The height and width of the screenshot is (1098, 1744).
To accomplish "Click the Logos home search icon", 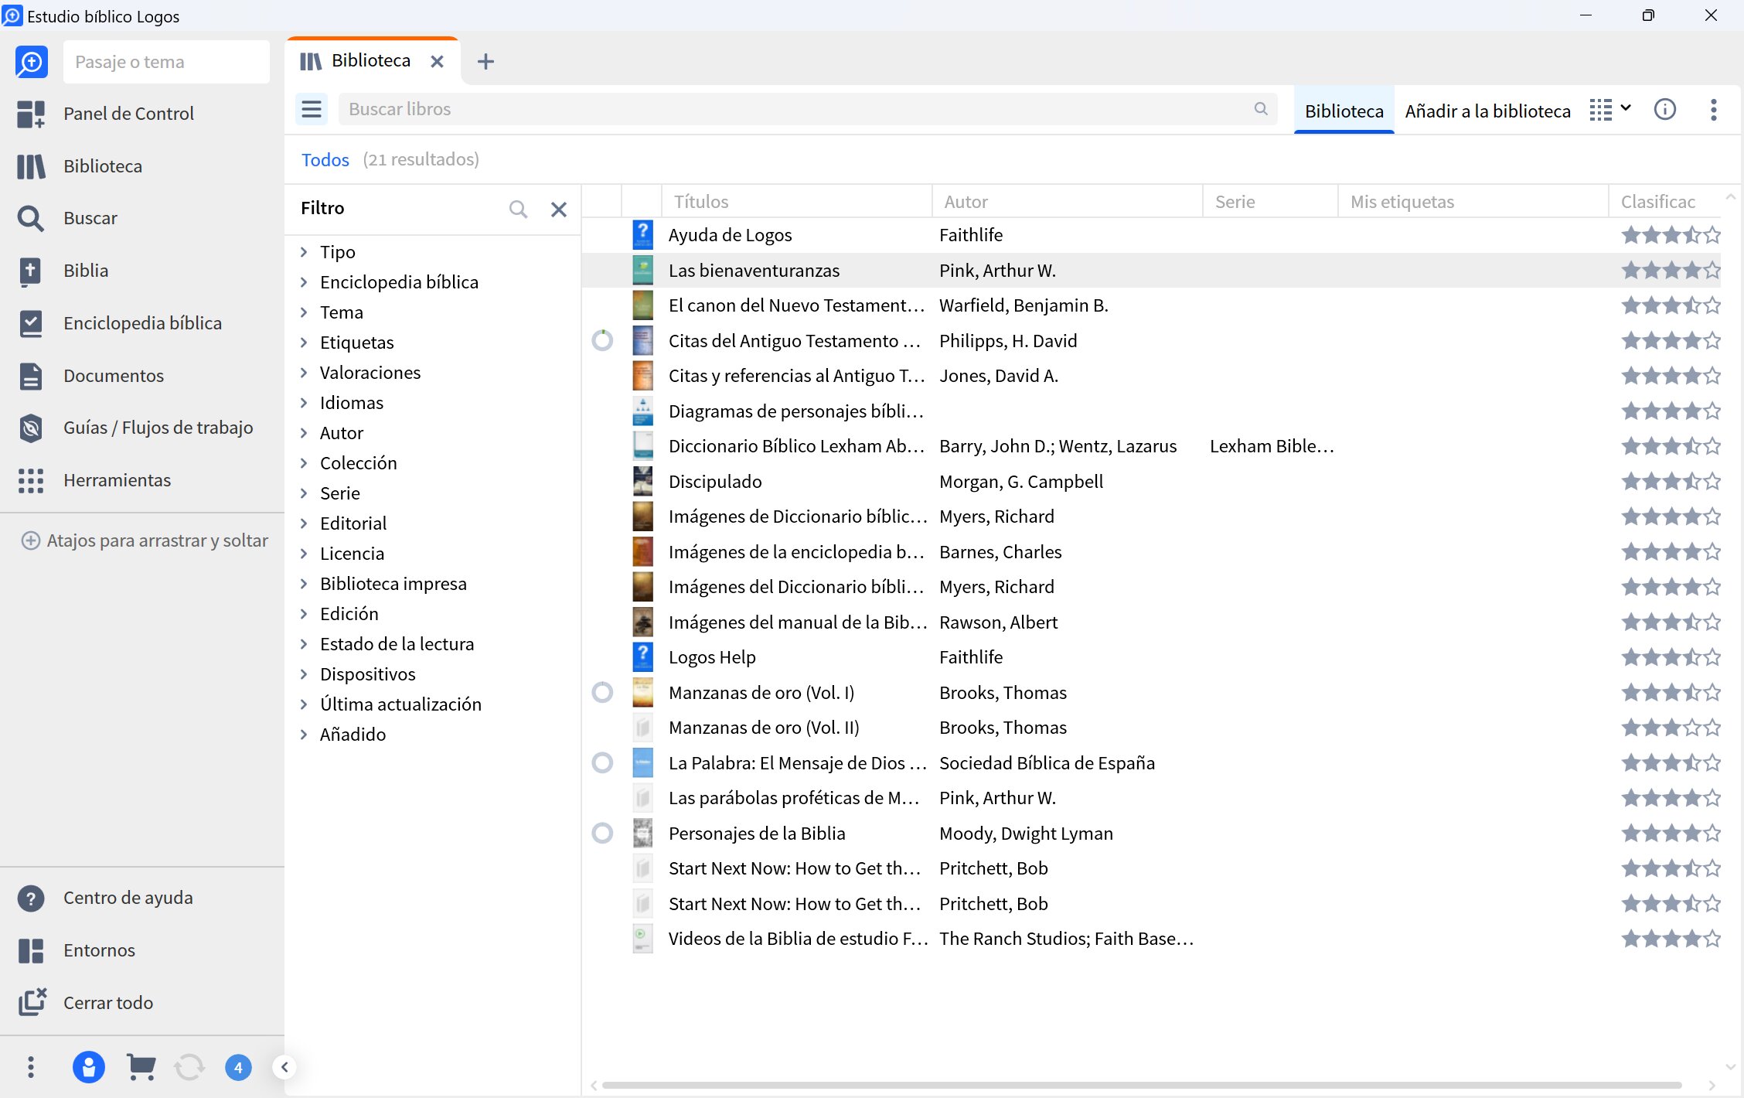I will [x=32, y=62].
